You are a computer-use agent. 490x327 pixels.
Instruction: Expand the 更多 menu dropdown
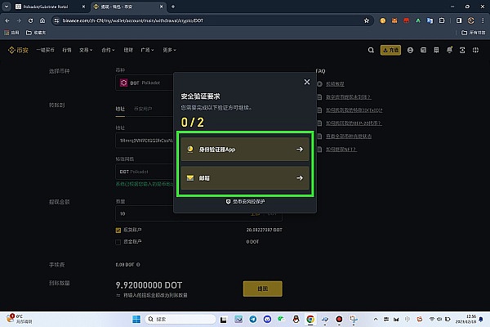(169, 50)
